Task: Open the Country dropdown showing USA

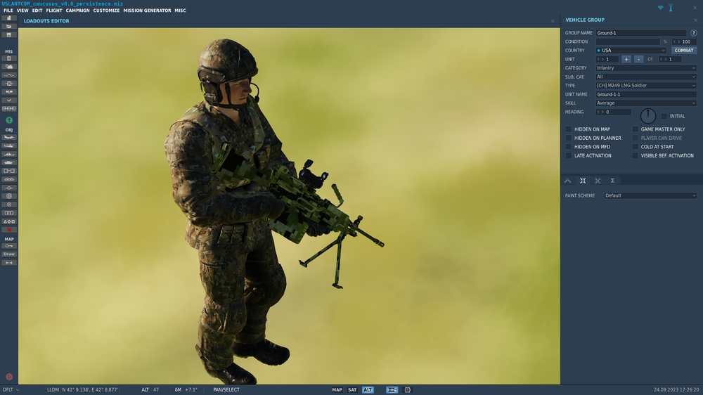Action: [x=631, y=50]
